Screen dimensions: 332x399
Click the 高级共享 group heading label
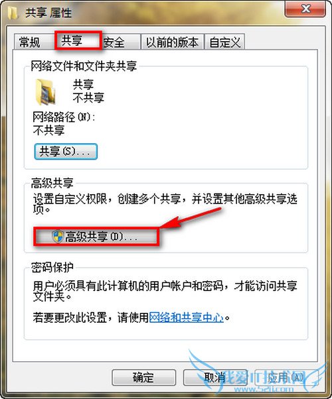(52, 183)
